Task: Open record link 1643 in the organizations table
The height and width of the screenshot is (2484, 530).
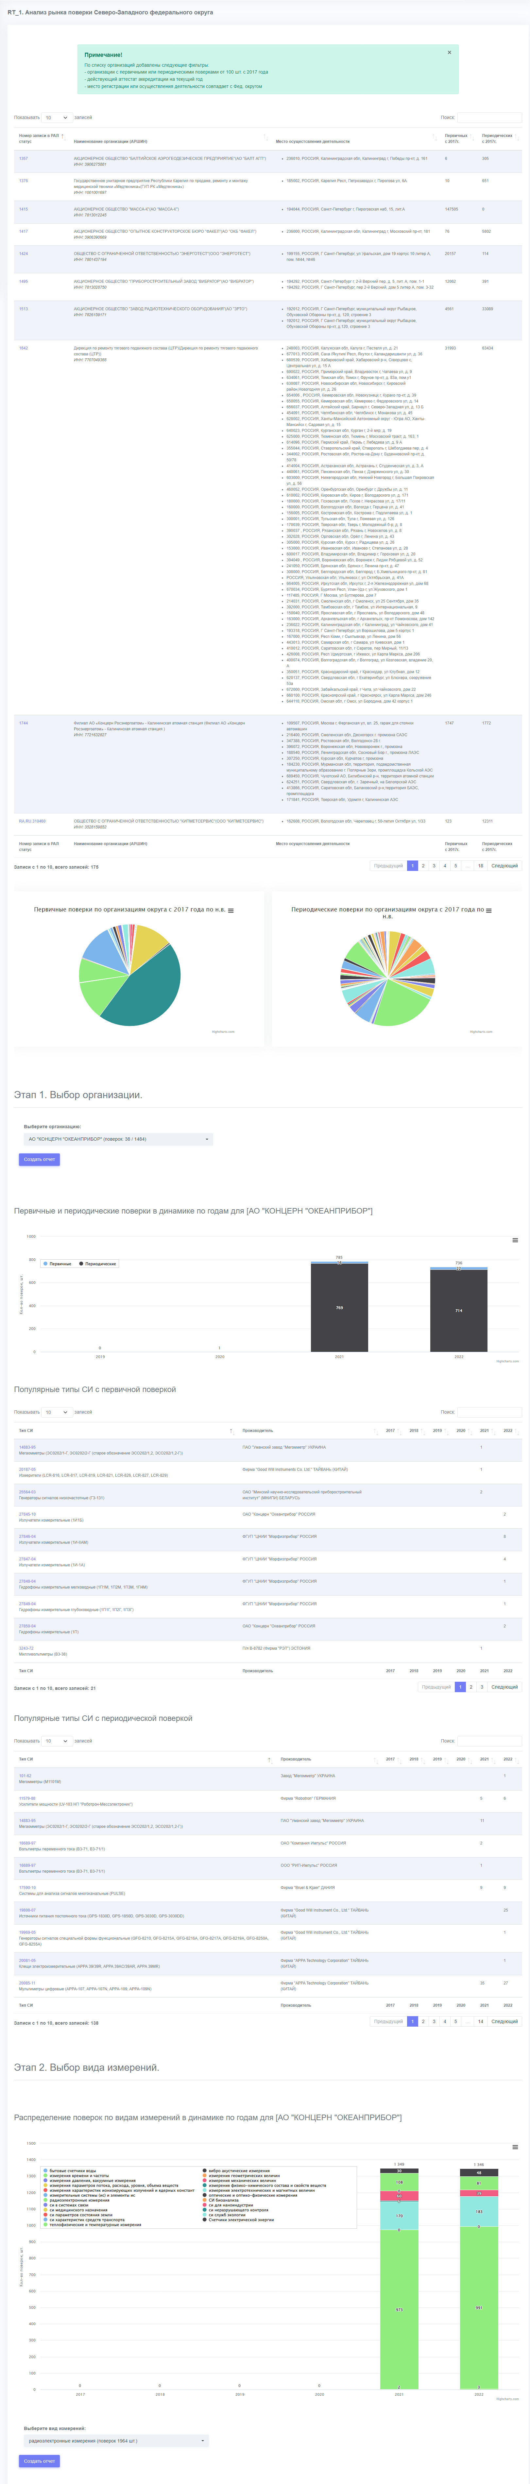Action: click(x=23, y=348)
